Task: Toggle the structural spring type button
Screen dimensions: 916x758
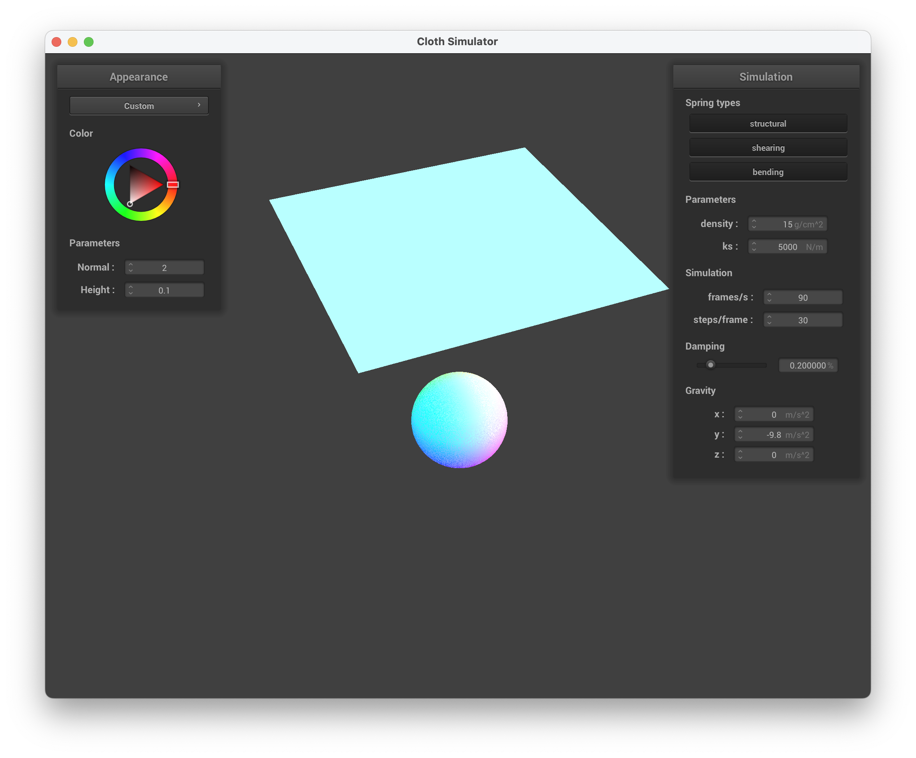Action: (768, 123)
